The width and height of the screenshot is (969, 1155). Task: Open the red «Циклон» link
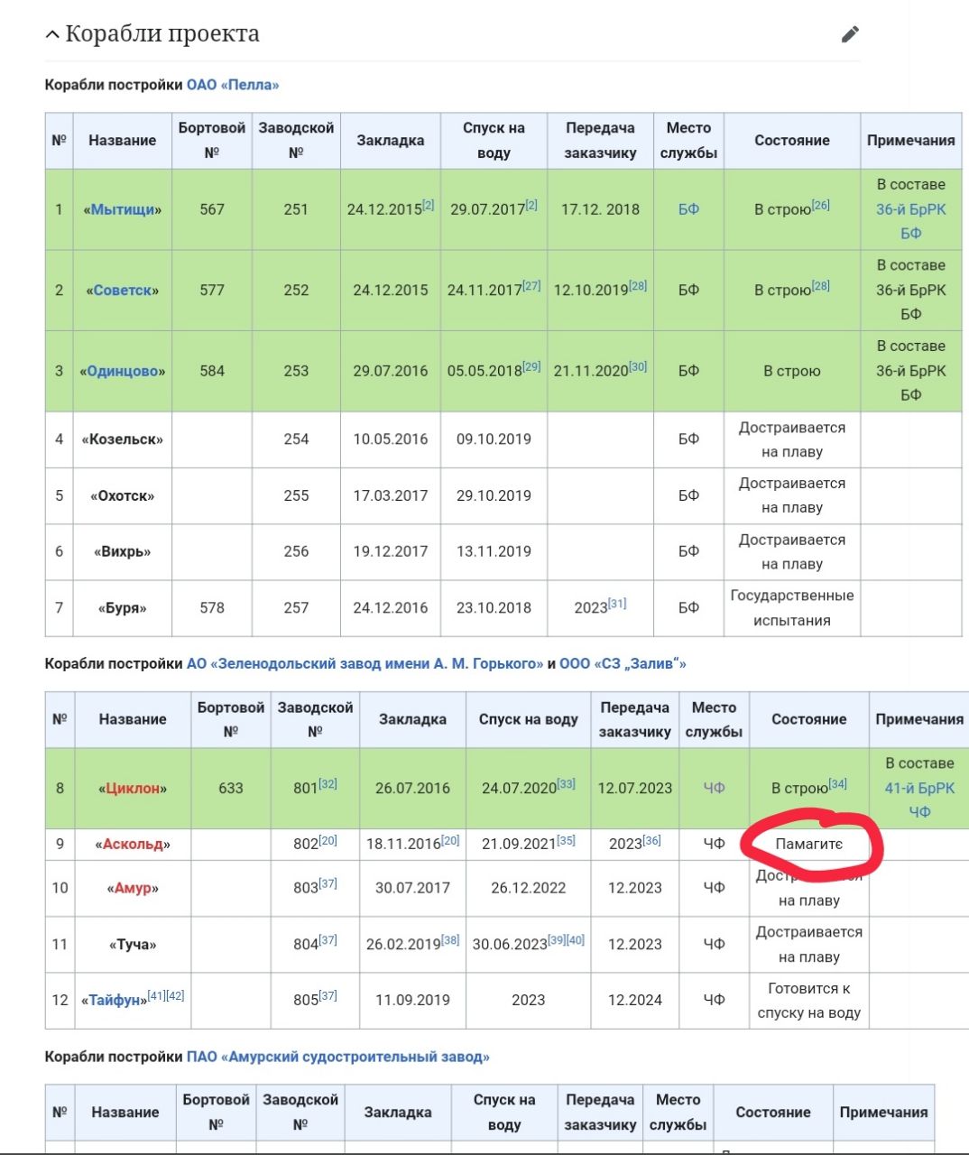click(x=133, y=788)
